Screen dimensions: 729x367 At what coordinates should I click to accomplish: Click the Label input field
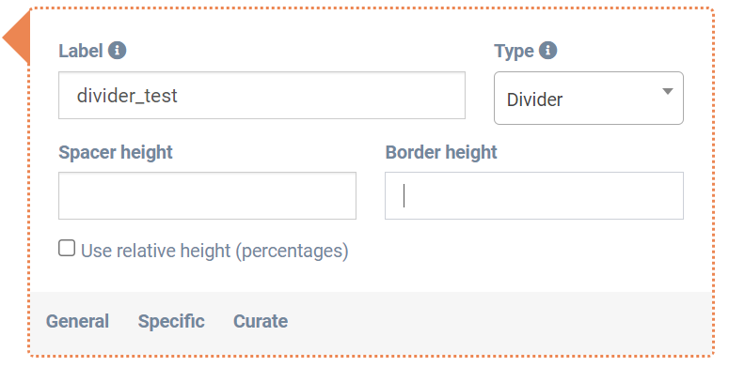point(261,95)
